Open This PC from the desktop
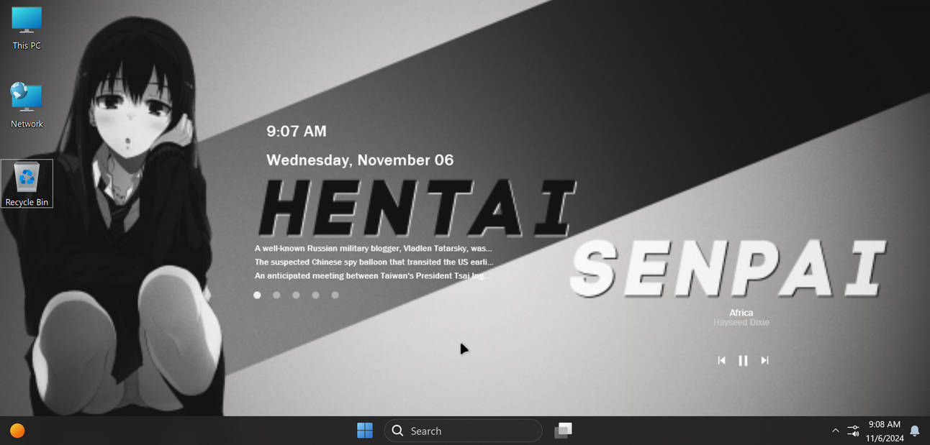Image resolution: width=930 pixels, height=445 pixels. (x=25, y=27)
